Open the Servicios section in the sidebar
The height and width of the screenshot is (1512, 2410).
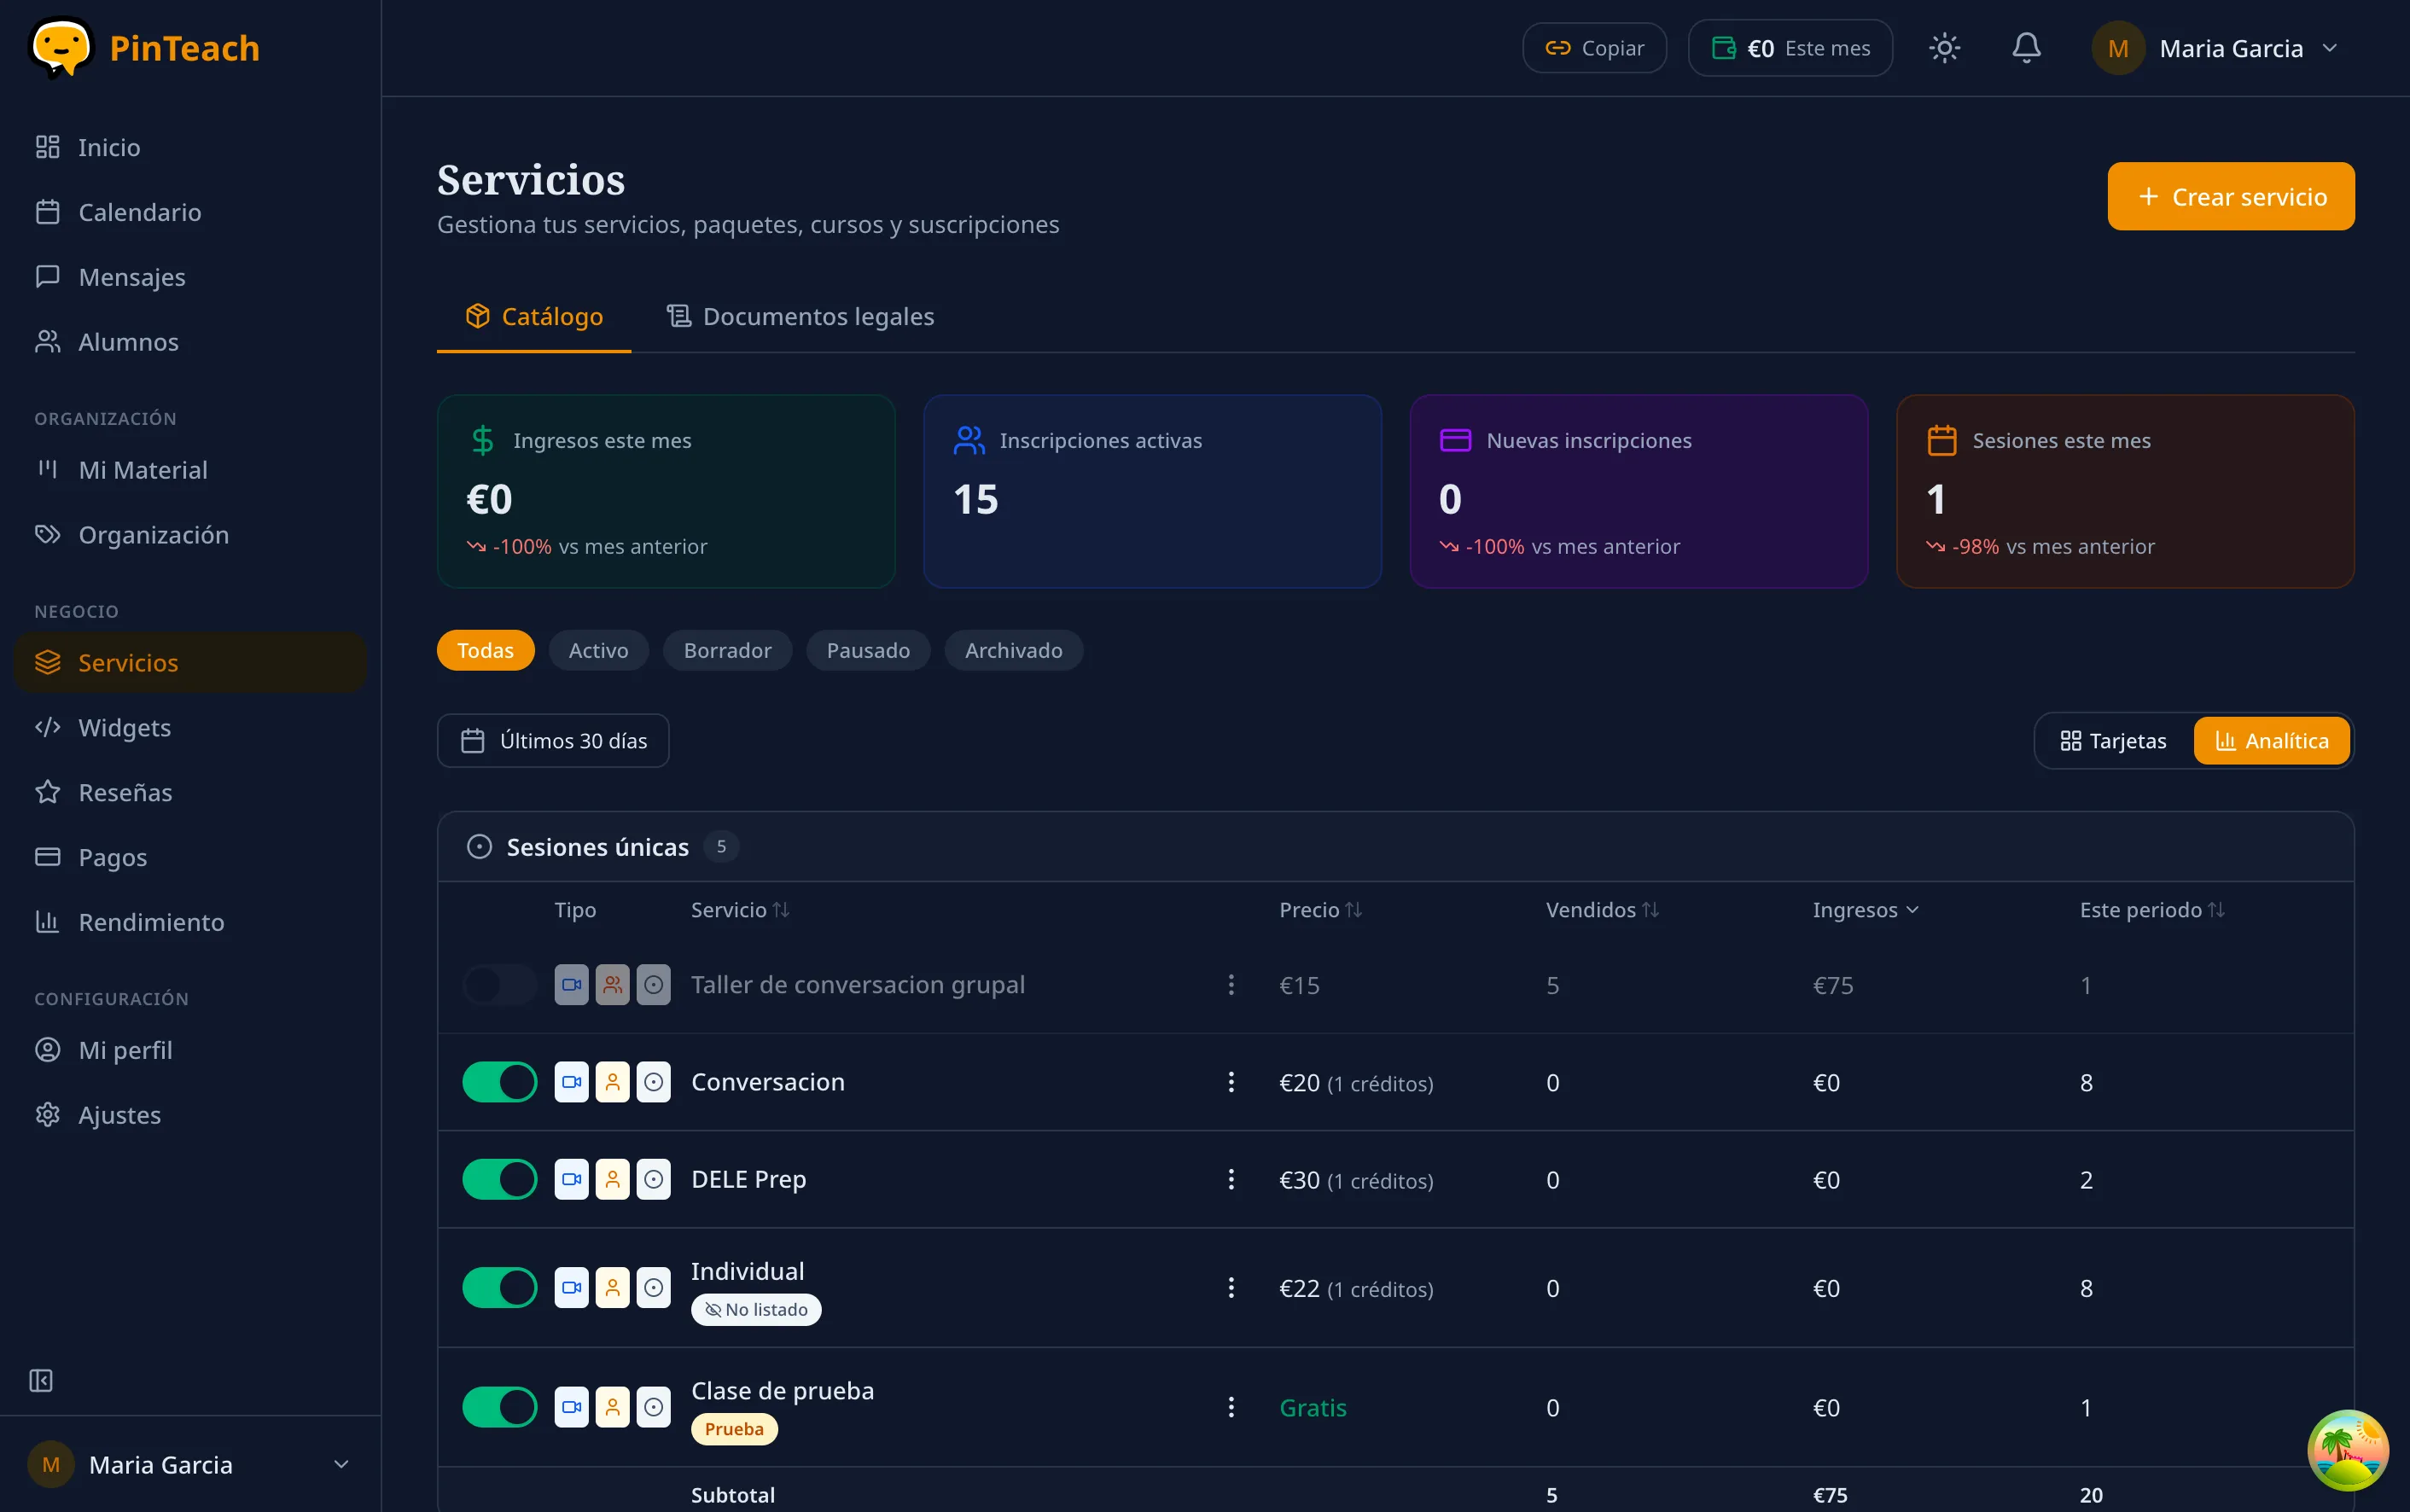[128, 662]
